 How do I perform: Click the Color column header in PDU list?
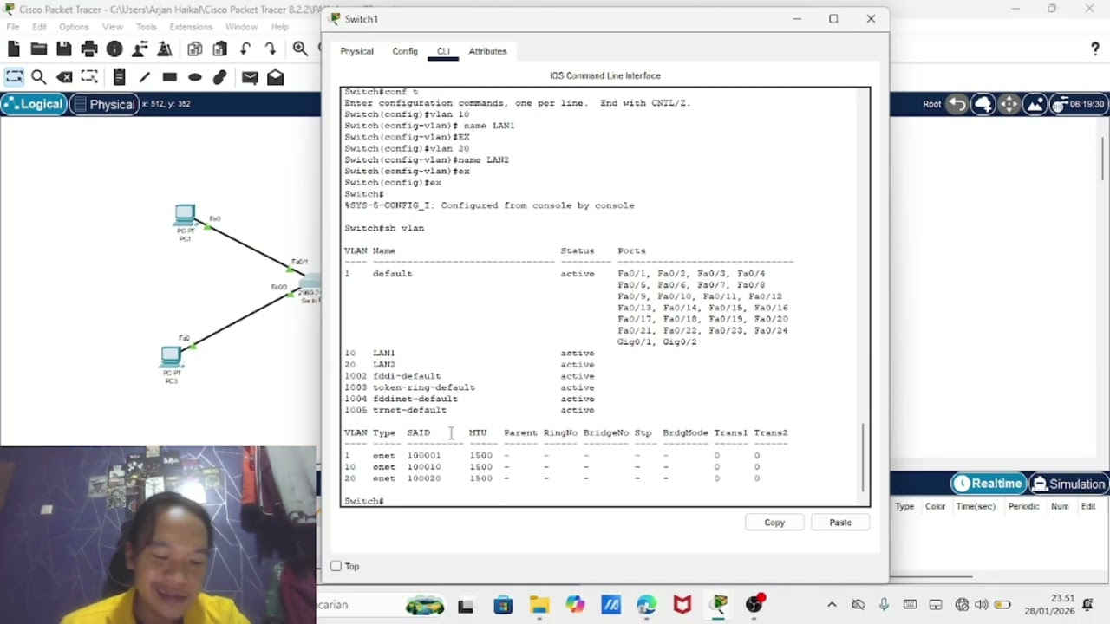tap(935, 506)
